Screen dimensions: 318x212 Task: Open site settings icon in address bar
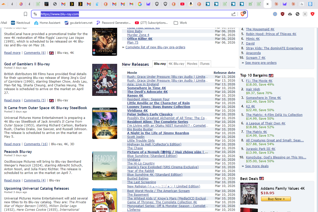point(35,14)
